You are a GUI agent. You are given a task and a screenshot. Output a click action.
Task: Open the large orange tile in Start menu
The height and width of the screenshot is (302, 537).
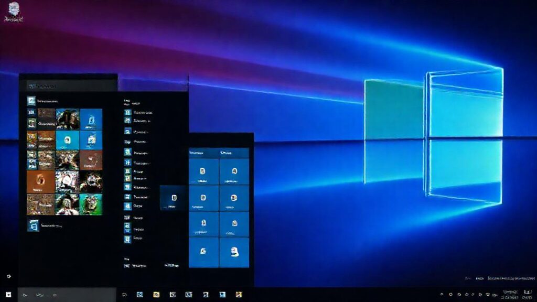click(41, 182)
